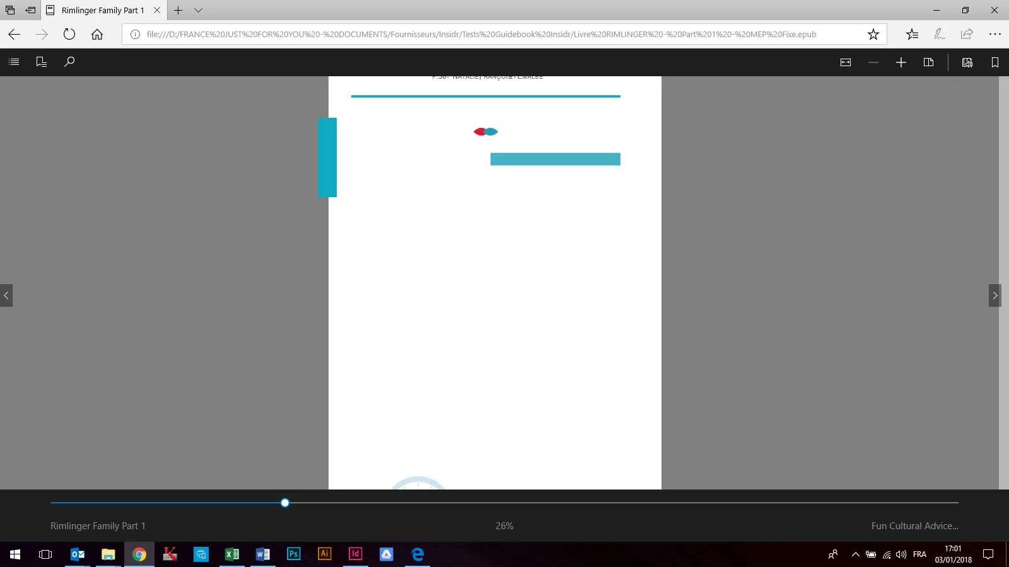Open the battery status tray icon
Image resolution: width=1009 pixels, height=567 pixels.
[x=871, y=554]
